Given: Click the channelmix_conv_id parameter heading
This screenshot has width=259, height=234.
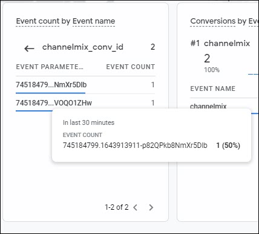Looking at the screenshot, I should (x=83, y=47).
